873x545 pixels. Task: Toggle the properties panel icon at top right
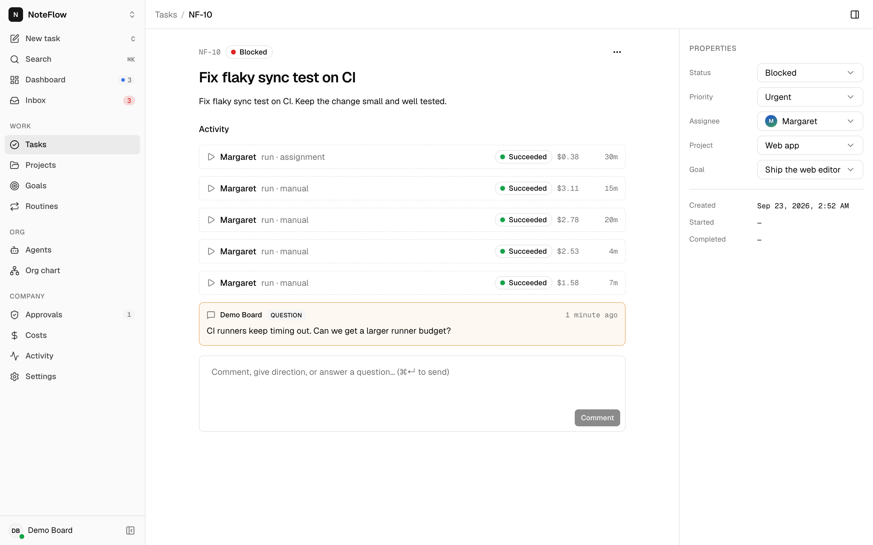click(x=855, y=15)
